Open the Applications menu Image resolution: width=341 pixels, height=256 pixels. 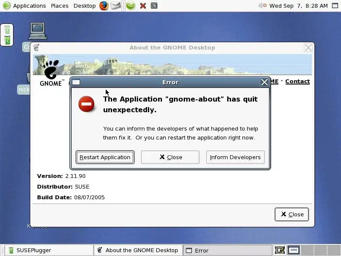29,6
